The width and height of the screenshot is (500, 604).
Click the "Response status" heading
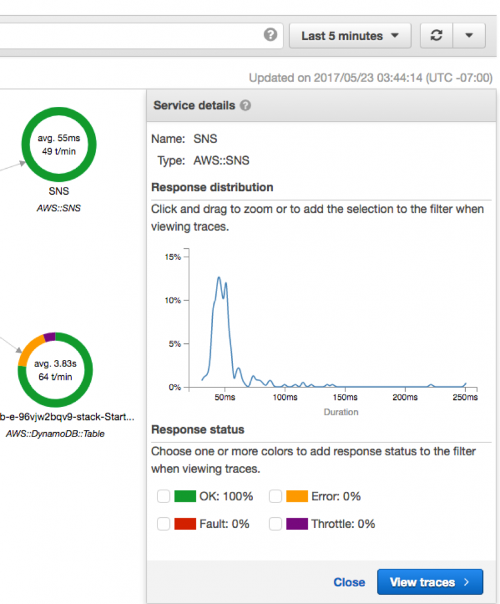point(198,429)
